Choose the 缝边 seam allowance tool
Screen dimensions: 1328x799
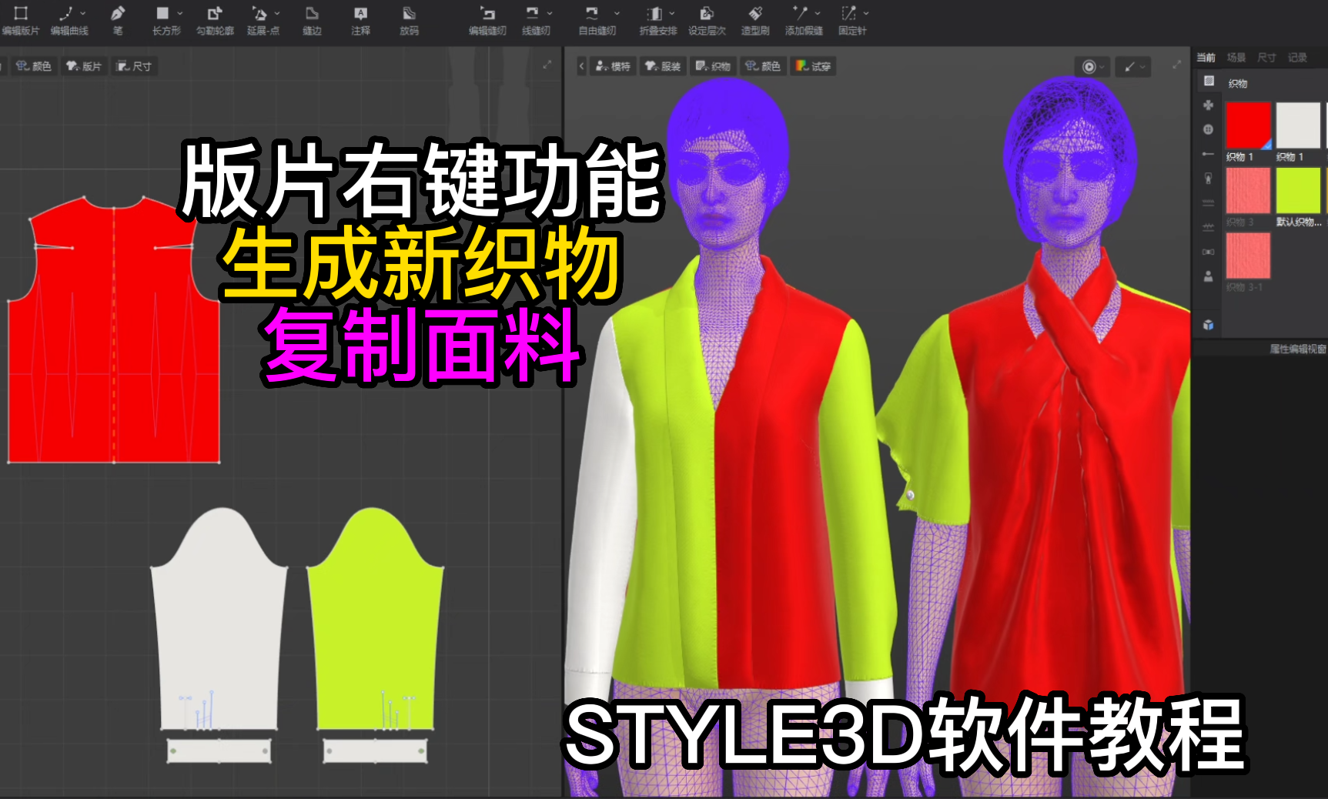pyautogui.click(x=312, y=20)
